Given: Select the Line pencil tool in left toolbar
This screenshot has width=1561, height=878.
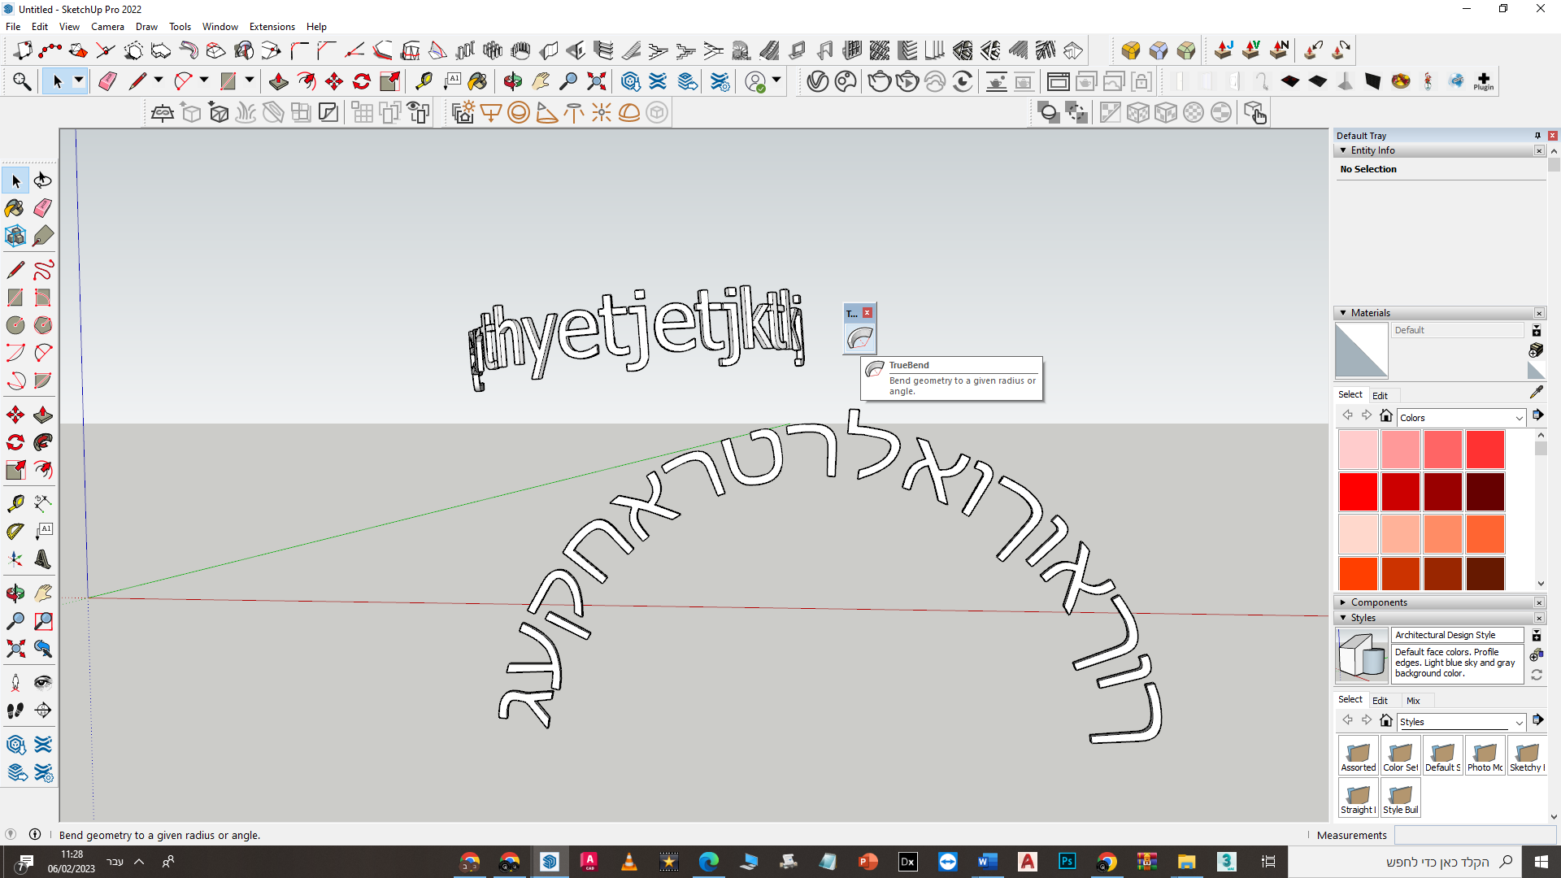Looking at the screenshot, I should 15,269.
